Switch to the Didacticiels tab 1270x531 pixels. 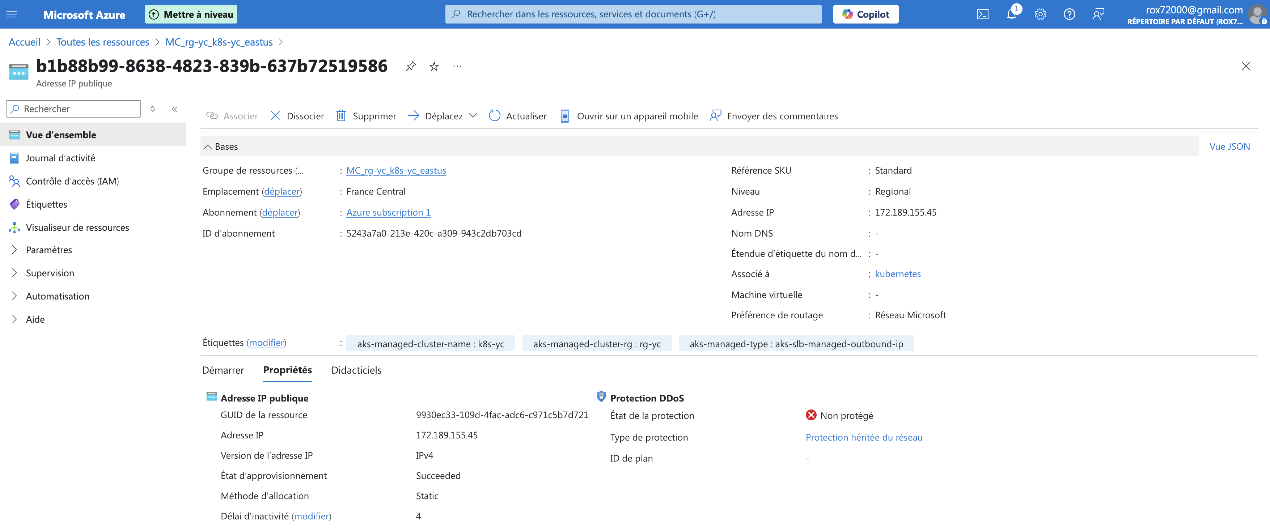pos(356,370)
